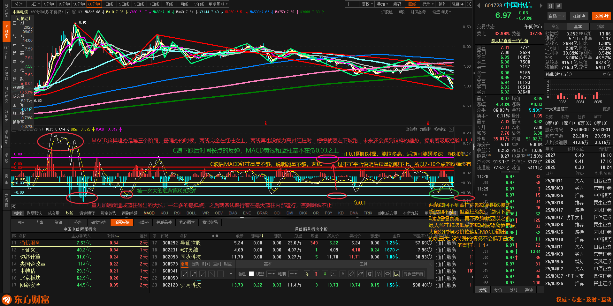Click the 港 Hong Kong connect badge
Image resolution: width=613 pixels, height=306 pixels.
click(558, 6)
